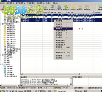Click the 开始 Start button
This screenshot has width=102, height=92.
[x=2, y=91]
